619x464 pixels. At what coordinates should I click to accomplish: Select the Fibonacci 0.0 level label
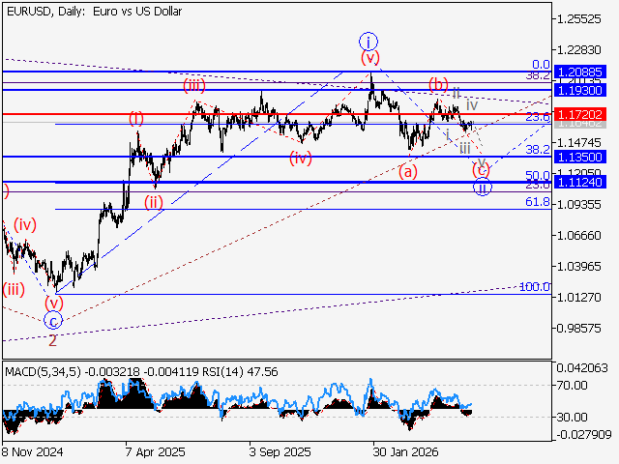pyautogui.click(x=541, y=65)
